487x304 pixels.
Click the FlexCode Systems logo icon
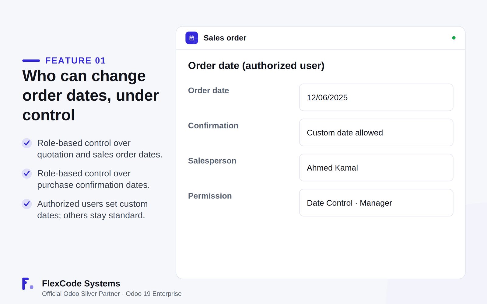pyautogui.click(x=28, y=284)
